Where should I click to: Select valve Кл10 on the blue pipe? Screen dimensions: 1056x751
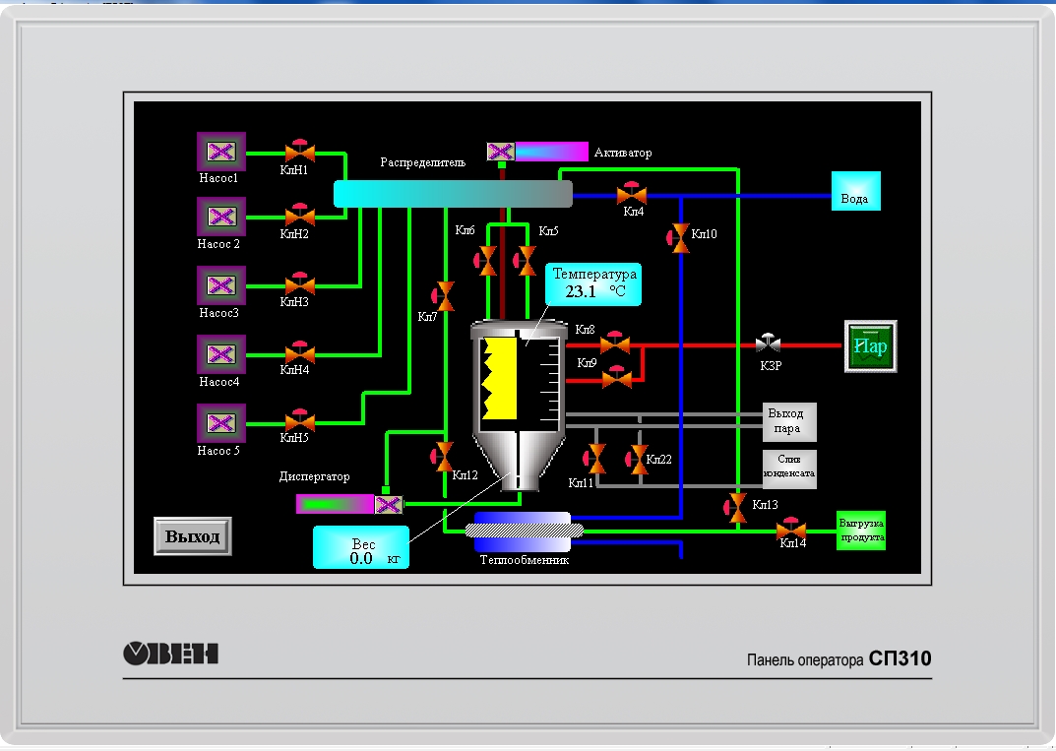pos(679,237)
